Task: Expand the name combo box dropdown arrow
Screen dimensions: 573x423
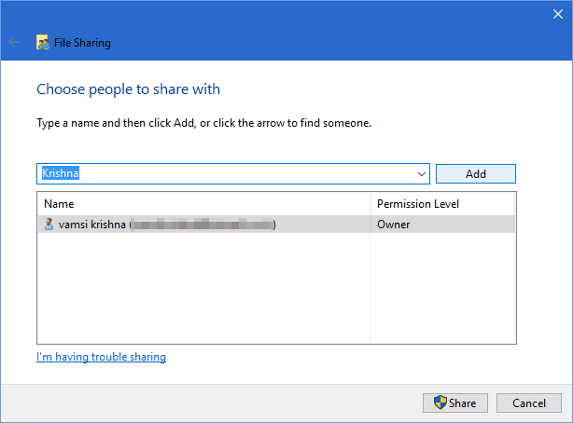Action: pyautogui.click(x=422, y=174)
